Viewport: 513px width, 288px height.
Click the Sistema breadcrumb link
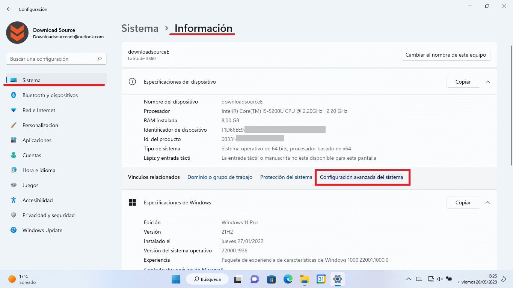[140, 28]
